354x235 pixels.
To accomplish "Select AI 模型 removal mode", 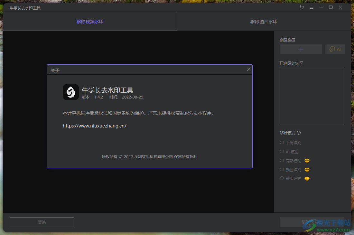I will (289, 152).
